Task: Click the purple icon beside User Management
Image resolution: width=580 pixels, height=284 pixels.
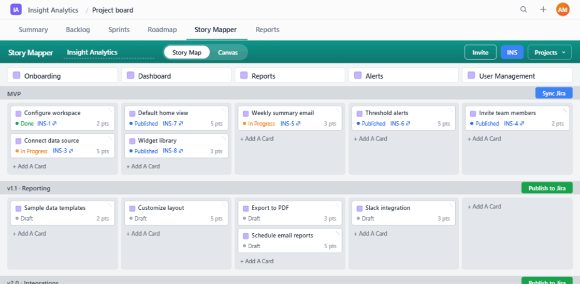Action: pyautogui.click(x=471, y=76)
